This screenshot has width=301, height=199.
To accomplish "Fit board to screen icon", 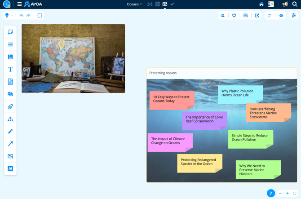I will tap(295, 193).
